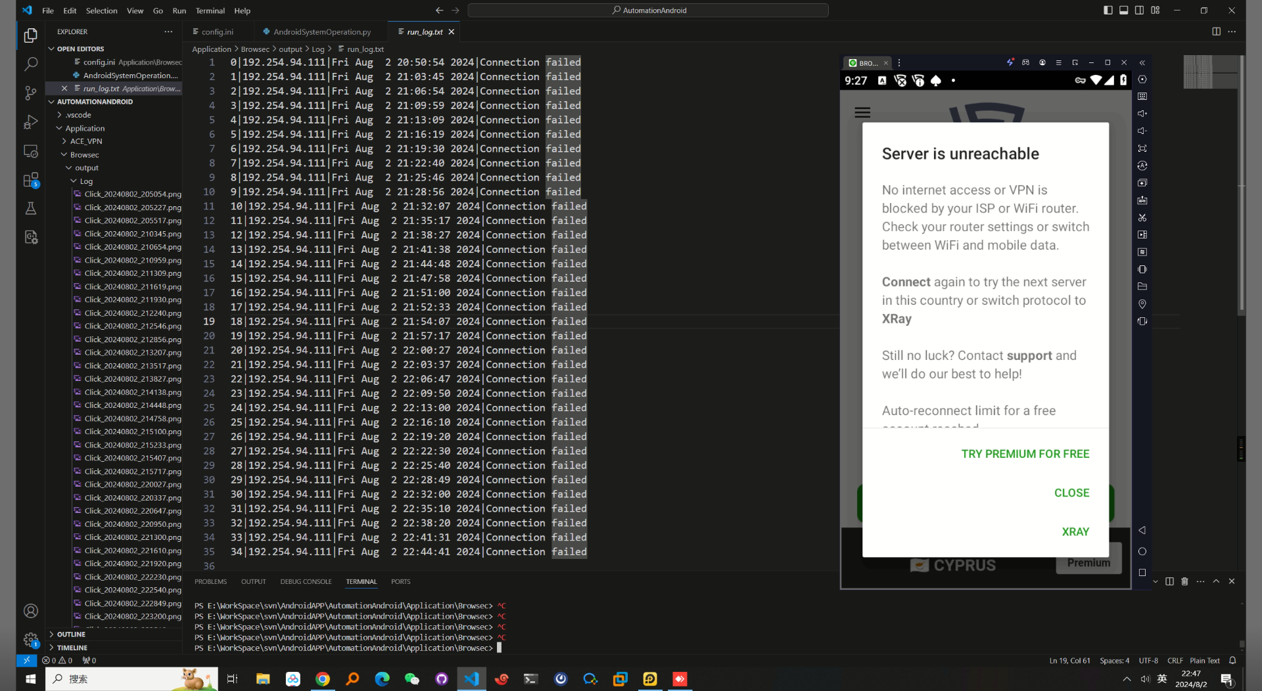Expand the ACE_VPN folder
The image size is (1262, 691).
coord(85,141)
